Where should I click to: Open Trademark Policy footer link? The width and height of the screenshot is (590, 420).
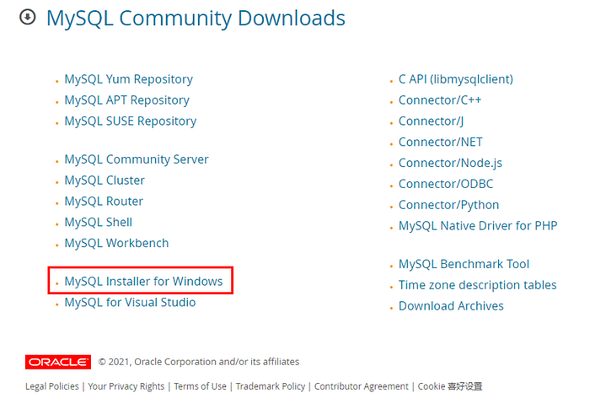(x=271, y=386)
